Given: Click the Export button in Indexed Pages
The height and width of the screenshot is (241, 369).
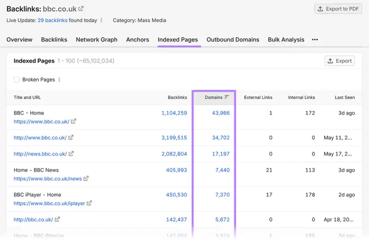Looking at the screenshot, I should click(339, 61).
